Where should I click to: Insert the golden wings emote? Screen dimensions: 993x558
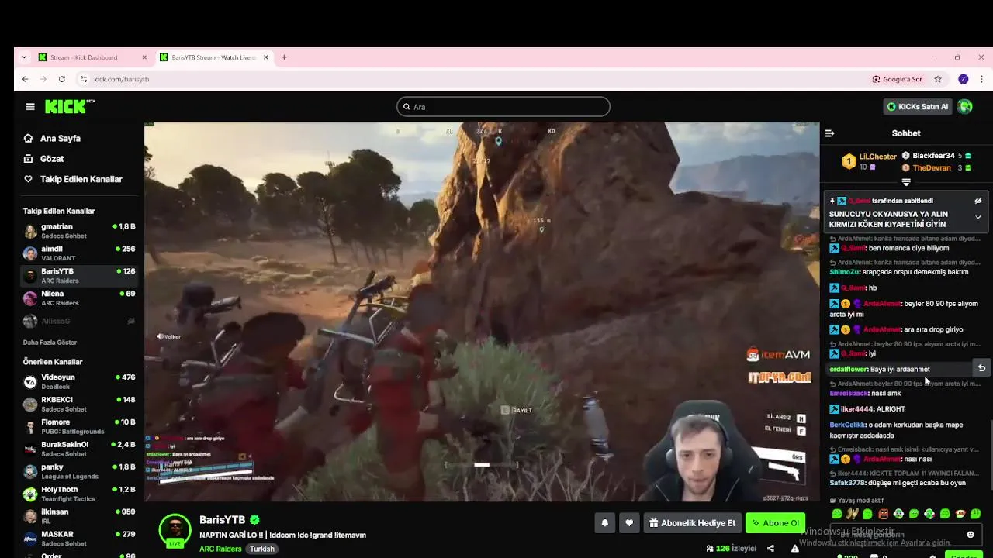pos(853,514)
